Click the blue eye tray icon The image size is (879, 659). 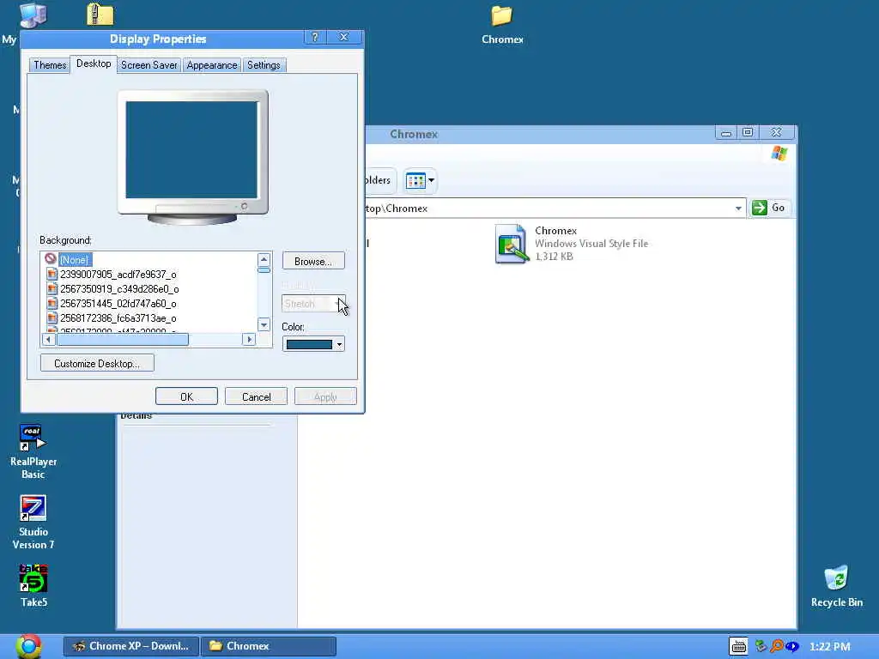pos(791,646)
